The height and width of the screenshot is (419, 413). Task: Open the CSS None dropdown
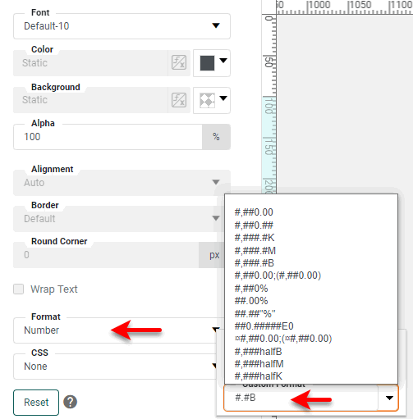115,367
